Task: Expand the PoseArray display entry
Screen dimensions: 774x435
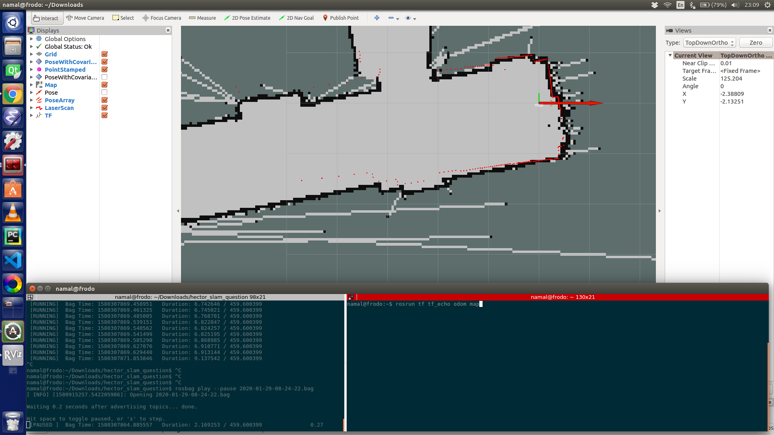Action: click(31, 100)
